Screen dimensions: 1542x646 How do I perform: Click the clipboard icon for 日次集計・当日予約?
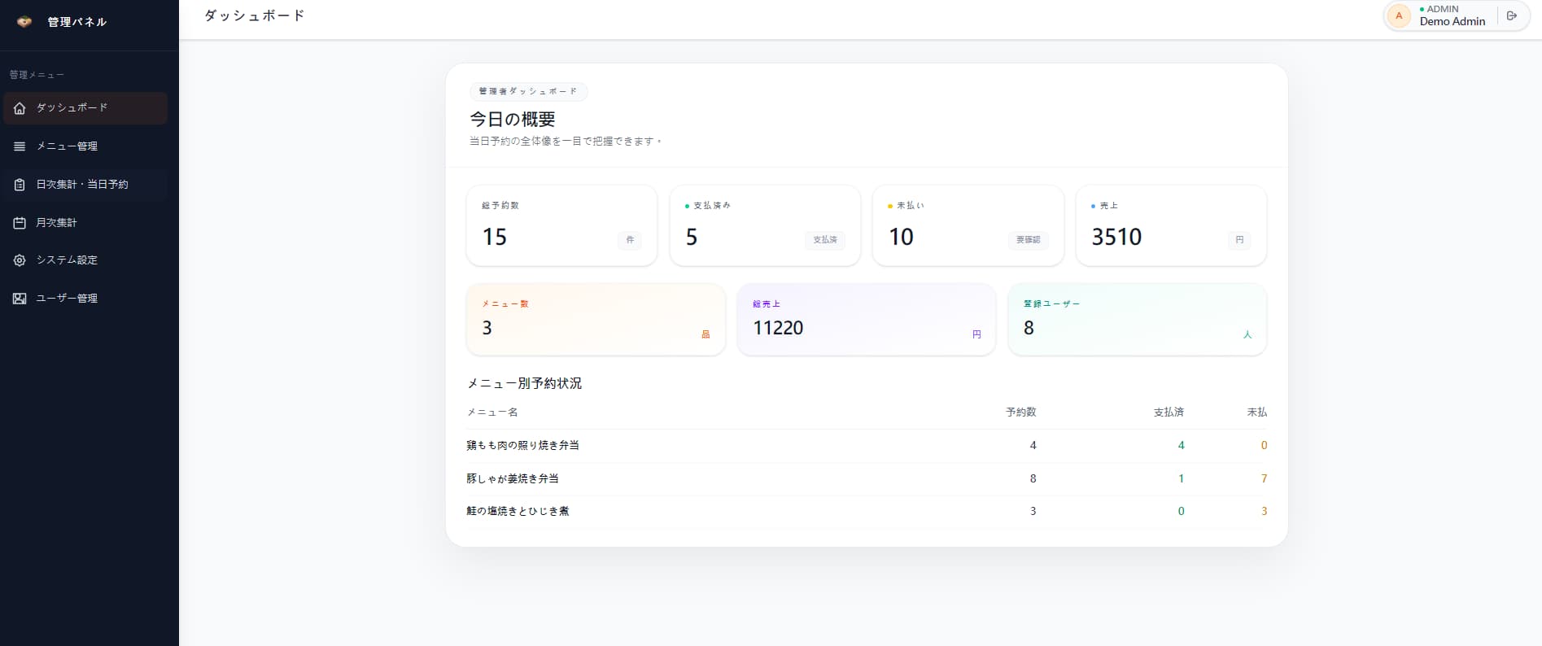click(20, 185)
